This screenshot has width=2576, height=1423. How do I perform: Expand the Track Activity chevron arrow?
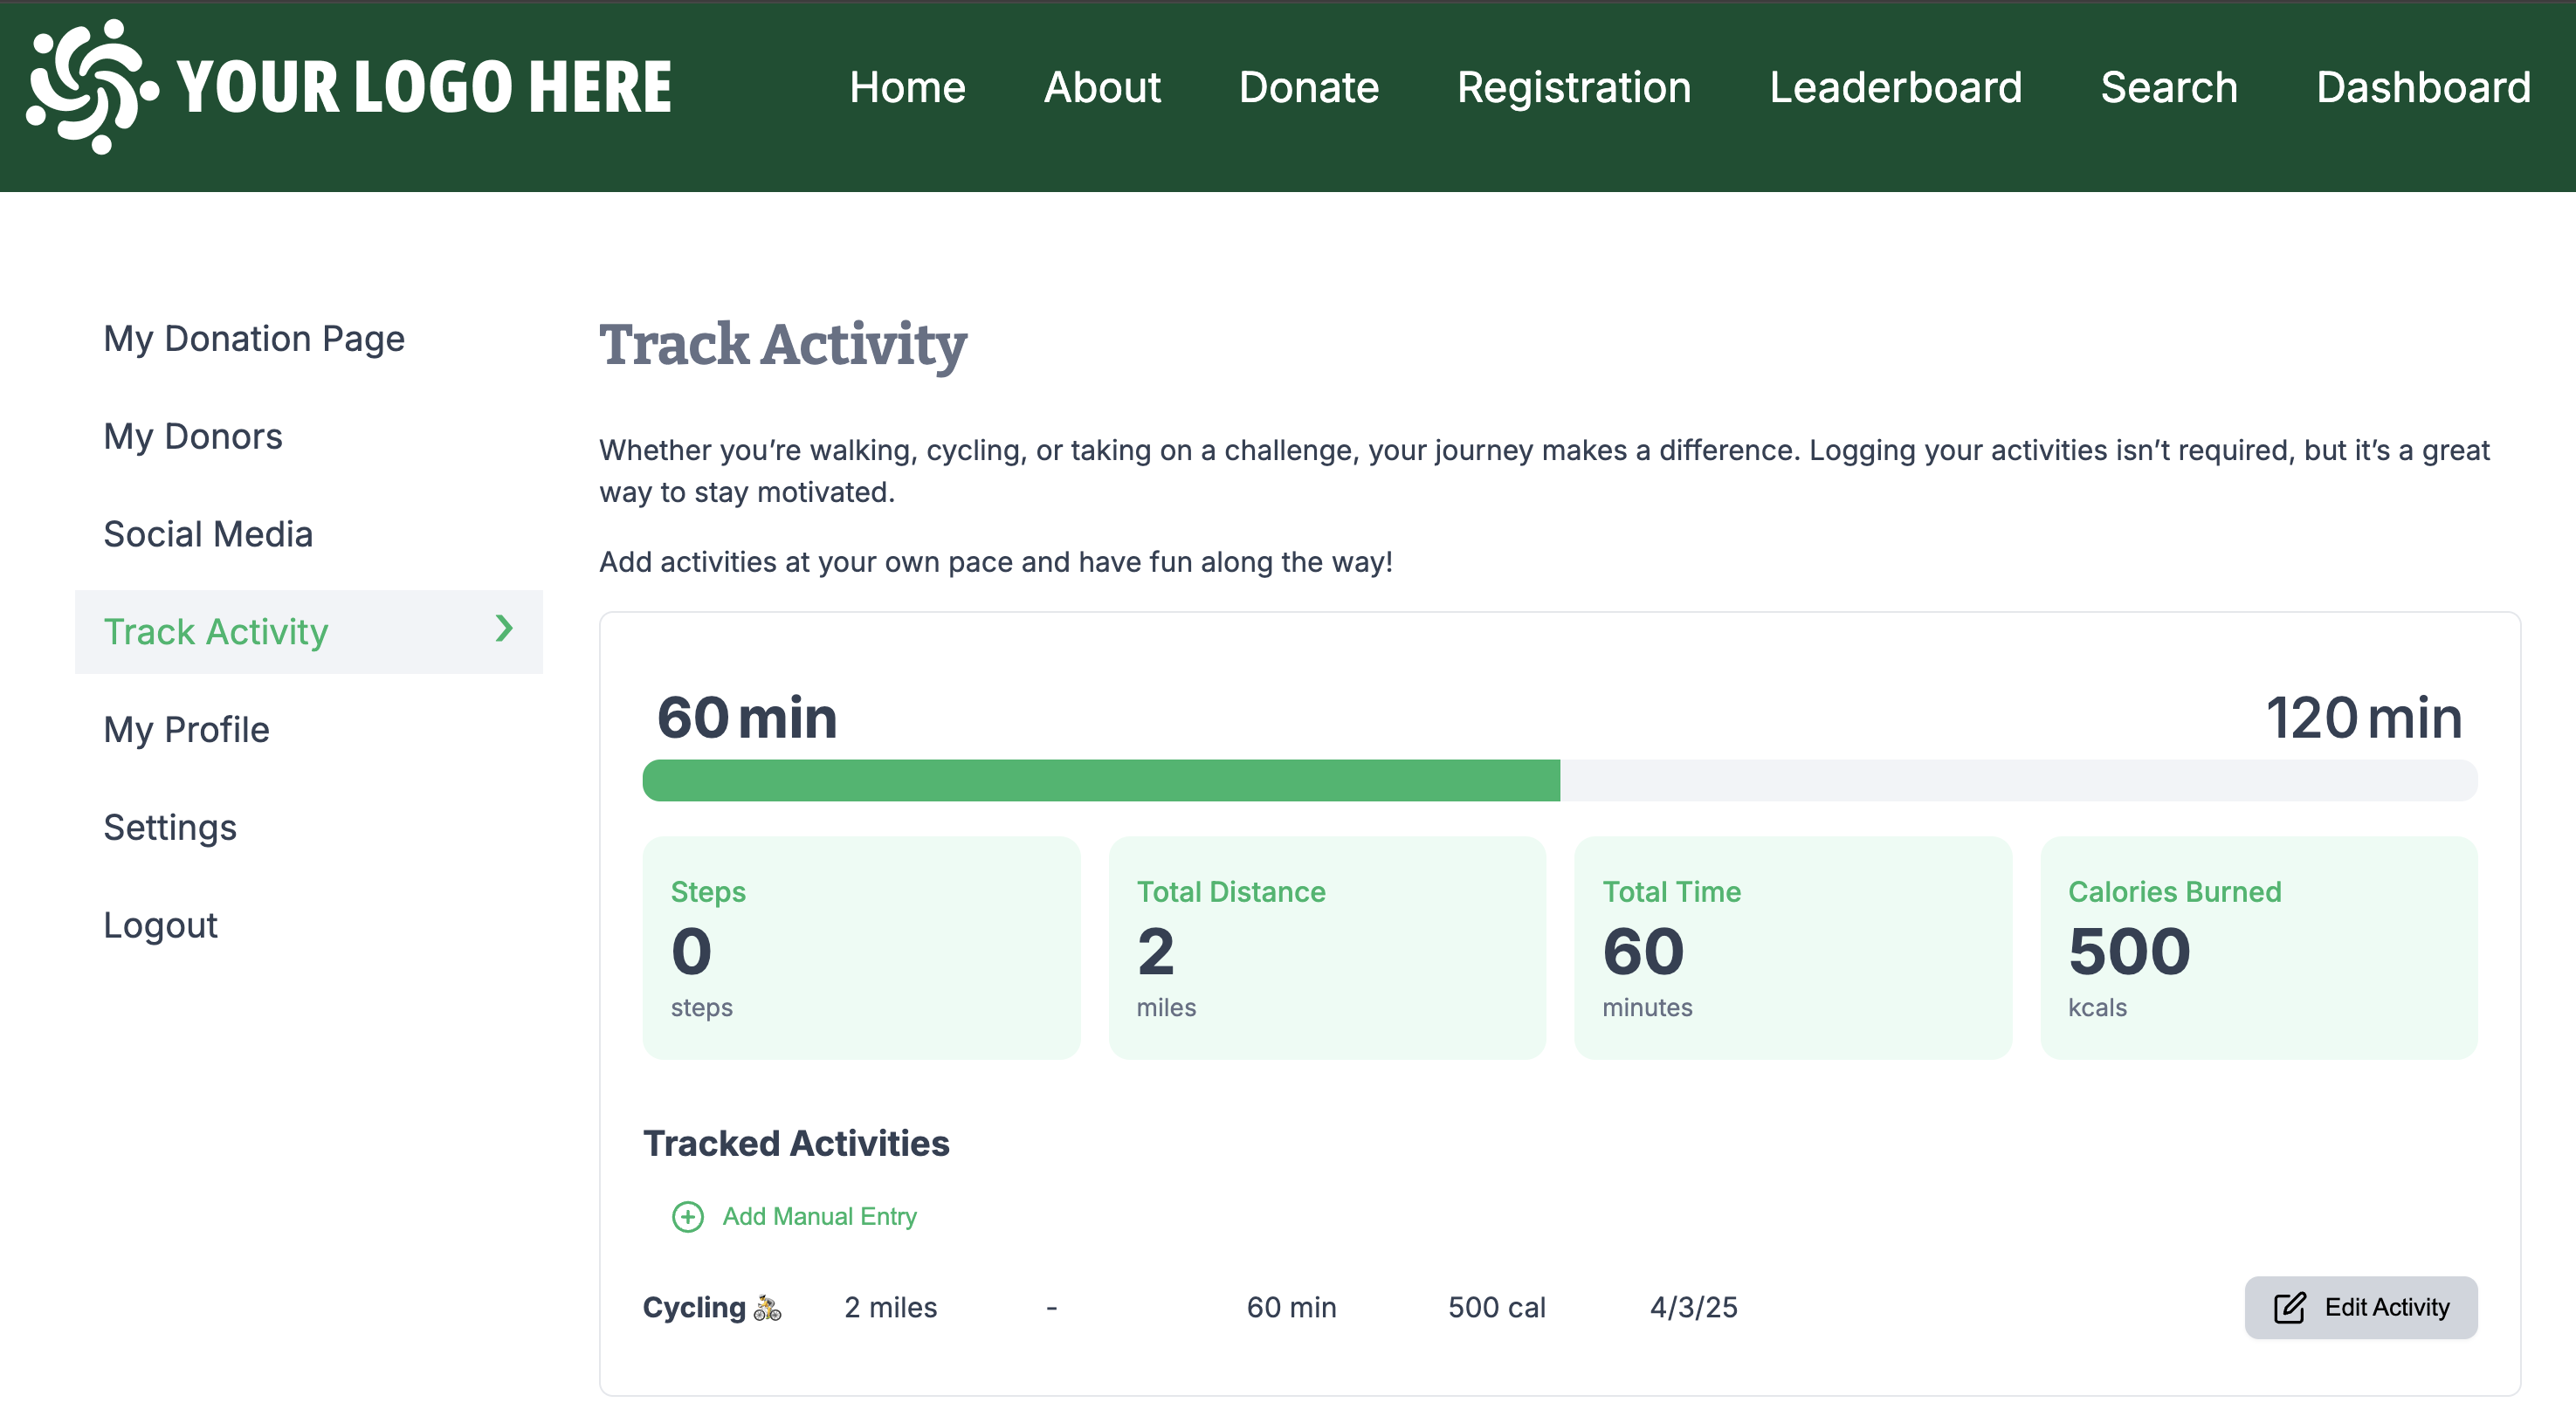tap(504, 629)
